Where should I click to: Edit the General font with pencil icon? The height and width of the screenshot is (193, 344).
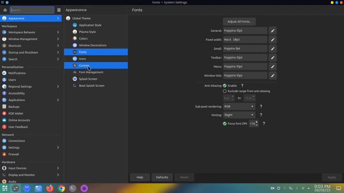(x=273, y=31)
